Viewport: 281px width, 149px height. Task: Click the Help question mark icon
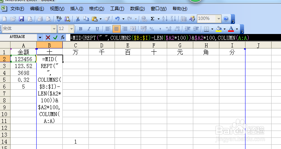point(226,19)
